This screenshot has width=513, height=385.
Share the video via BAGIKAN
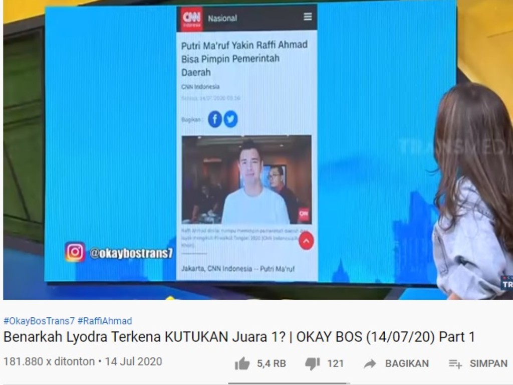tap(396, 363)
